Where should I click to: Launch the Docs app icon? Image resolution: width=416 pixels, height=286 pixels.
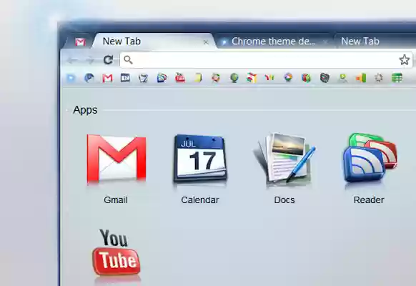pos(284,159)
